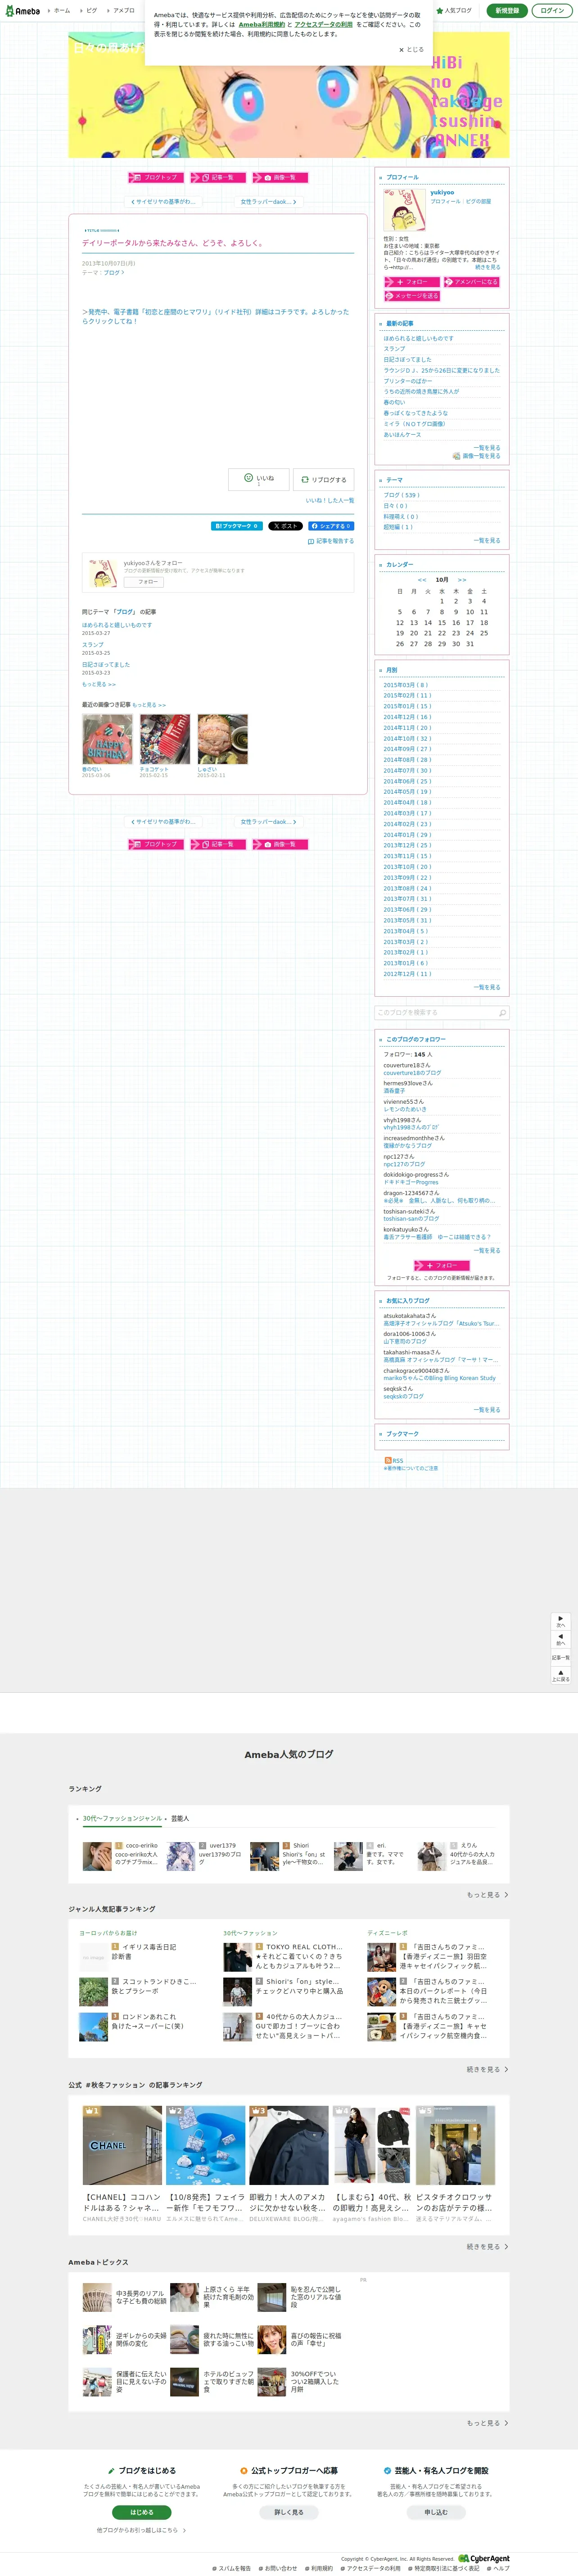
Task: Open 特定商取引法に基づく表記 in the footer
Action: pyautogui.click(x=443, y=2568)
